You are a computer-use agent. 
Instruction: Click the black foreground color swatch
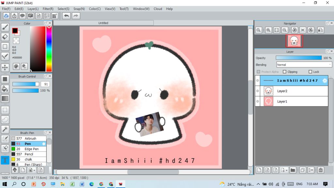click(x=15, y=31)
